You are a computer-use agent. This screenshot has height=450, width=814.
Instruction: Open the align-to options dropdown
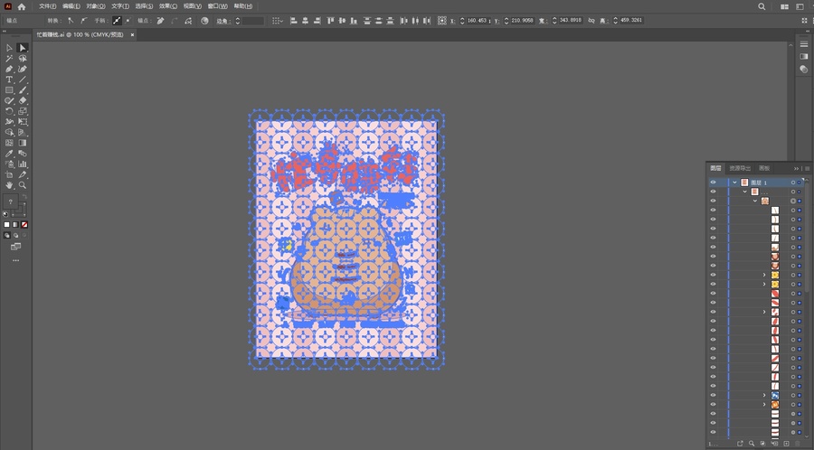click(278, 21)
